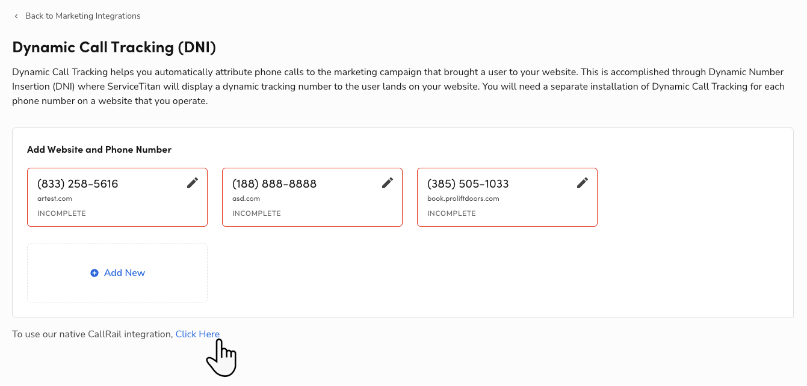
Task: Click INCOMPLETE status on book.proliftdoors.com card
Action: pos(451,213)
